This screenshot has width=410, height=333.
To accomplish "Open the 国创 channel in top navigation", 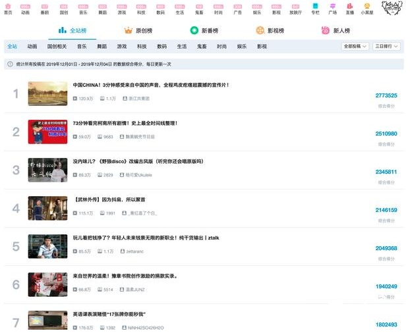I will (64, 9).
